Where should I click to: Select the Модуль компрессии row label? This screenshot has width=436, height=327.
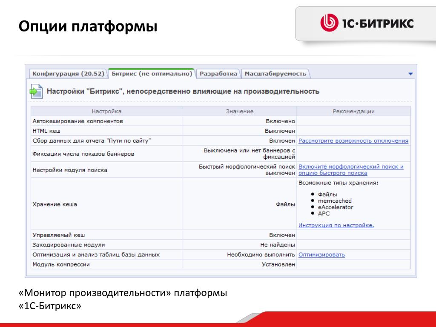[61, 264]
